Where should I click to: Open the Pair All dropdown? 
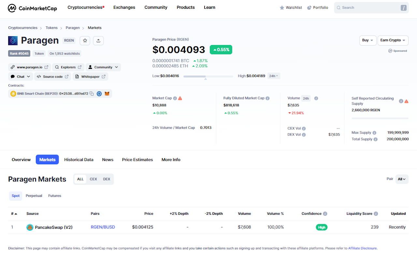tap(402, 179)
